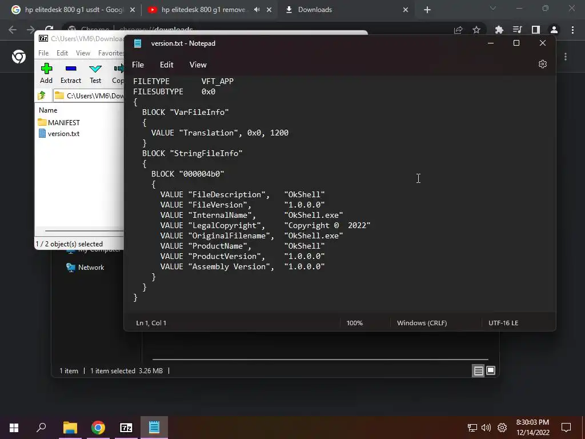Image resolution: width=585 pixels, height=439 pixels.
Task: Open 7-Zip View menu
Action: [83, 53]
